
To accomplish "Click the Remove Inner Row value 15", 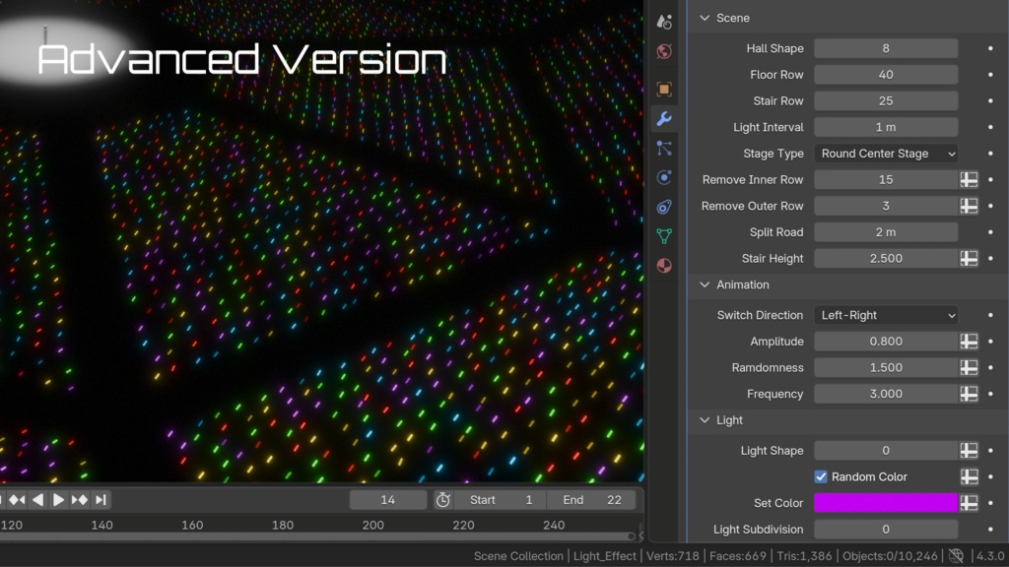I will coord(886,179).
